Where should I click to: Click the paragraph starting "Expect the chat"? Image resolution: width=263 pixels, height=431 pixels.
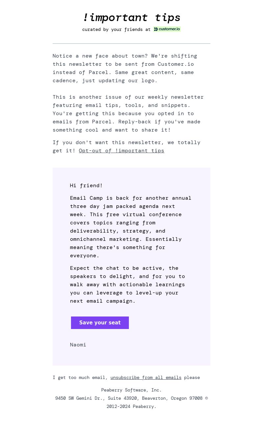coord(128,285)
